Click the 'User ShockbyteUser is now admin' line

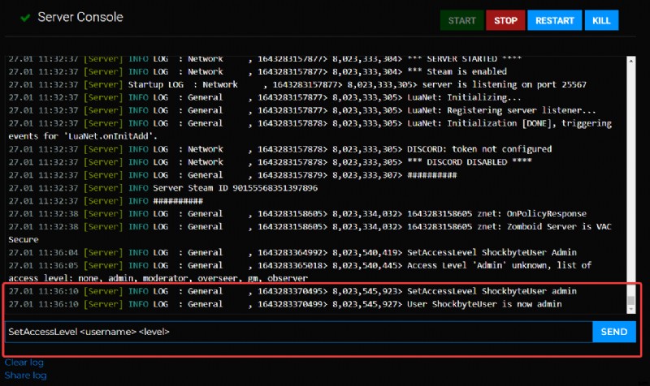[285, 304]
